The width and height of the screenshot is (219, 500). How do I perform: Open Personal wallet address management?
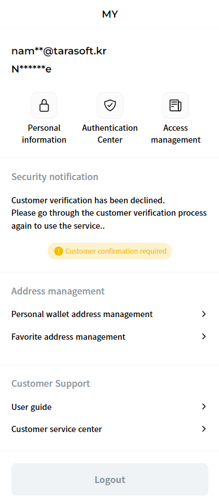click(x=109, y=314)
